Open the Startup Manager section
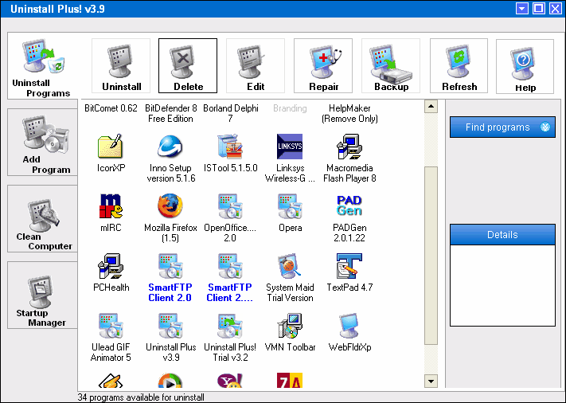The width and height of the screenshot is (566, 403). pyautogui.click(x=43, y=295)
